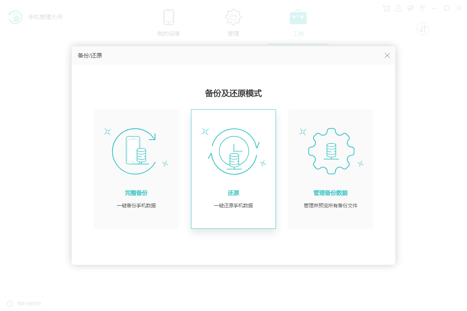This screenshot has height=311, width=467.
Task: Open the 管理 tab
Action: click(234, 23)
